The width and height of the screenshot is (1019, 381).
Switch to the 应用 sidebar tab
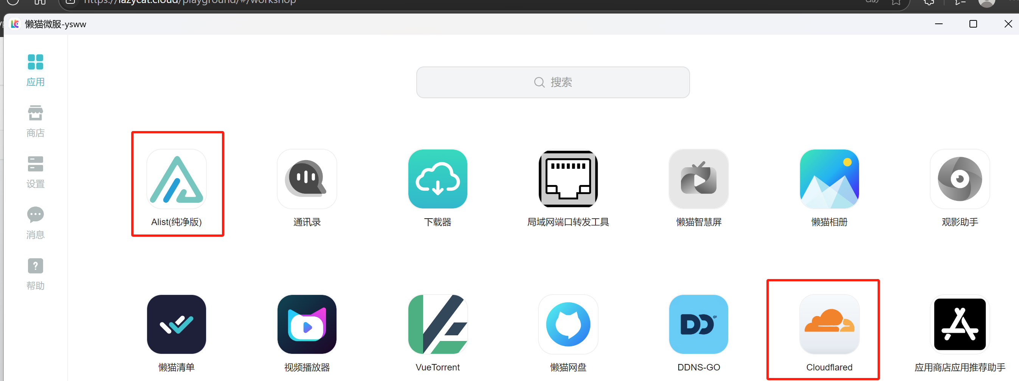point(36,70)
